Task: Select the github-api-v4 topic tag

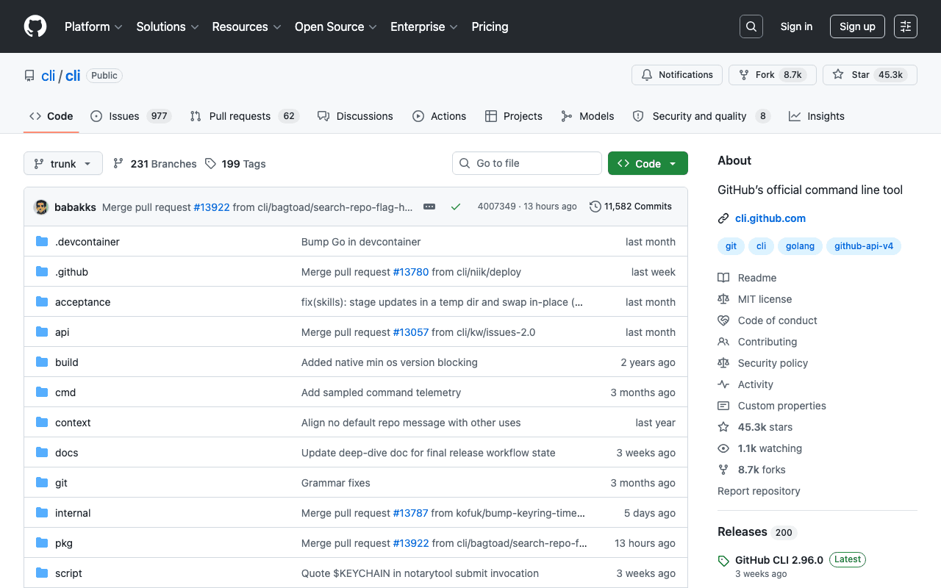Action: 864,246
